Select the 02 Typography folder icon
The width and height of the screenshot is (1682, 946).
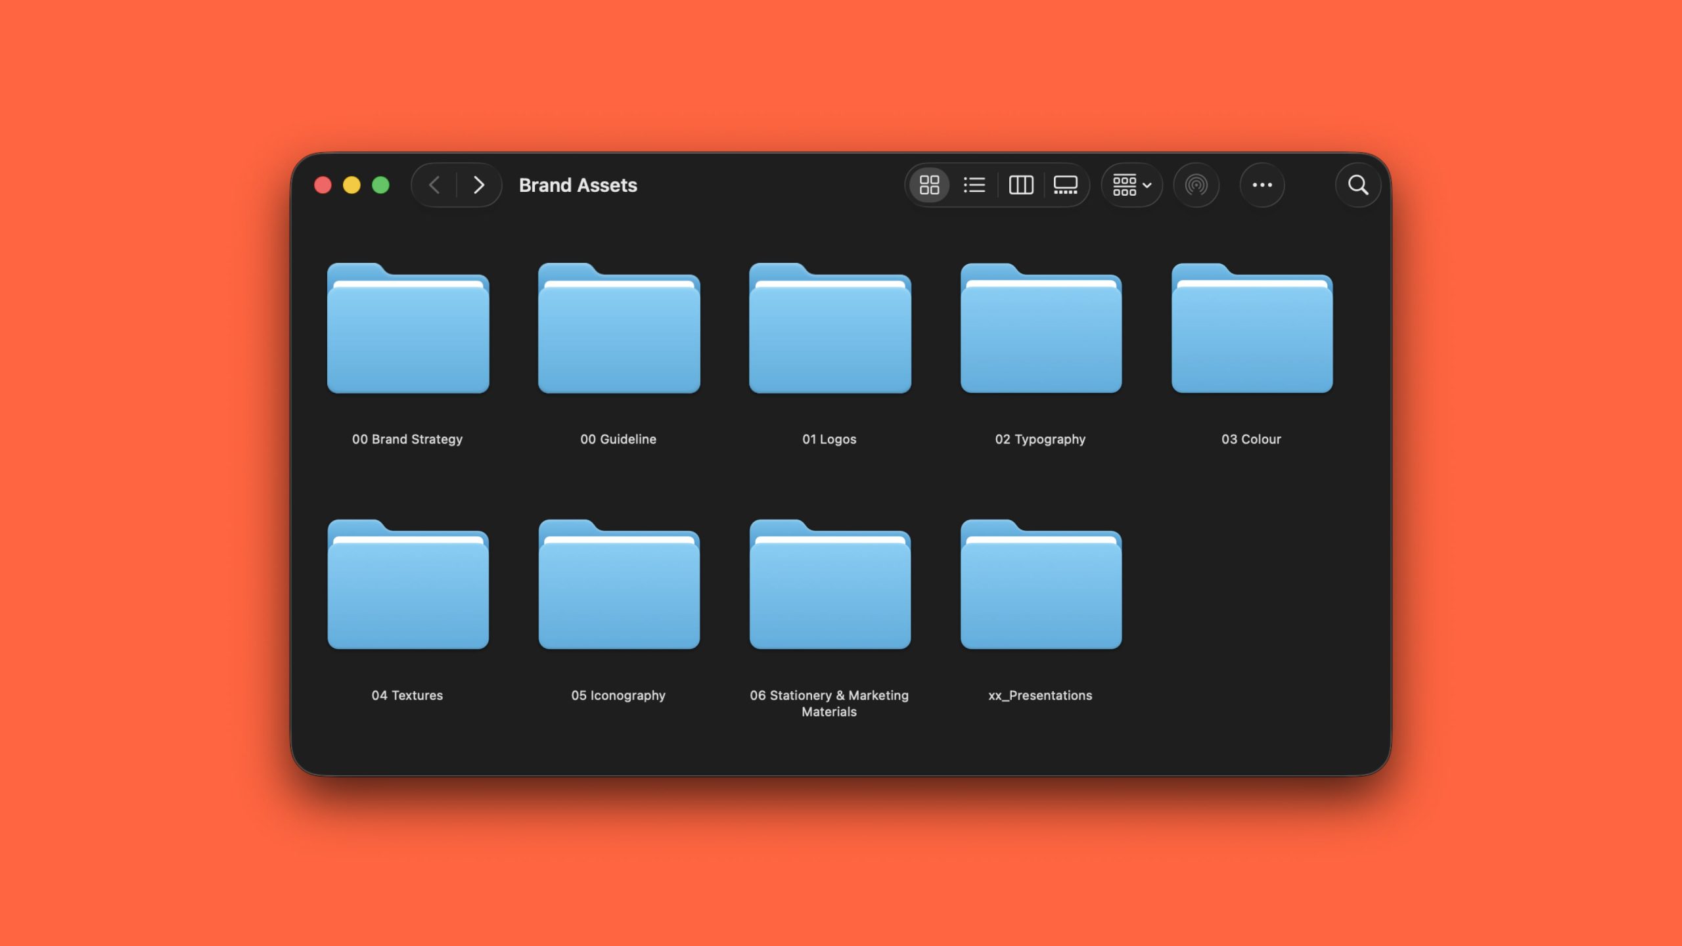pyautogui.click(x=1041, y=330)
